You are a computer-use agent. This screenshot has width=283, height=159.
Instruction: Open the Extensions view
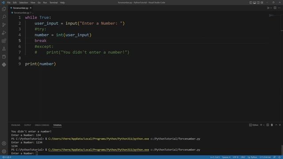[x=4, y=41]
